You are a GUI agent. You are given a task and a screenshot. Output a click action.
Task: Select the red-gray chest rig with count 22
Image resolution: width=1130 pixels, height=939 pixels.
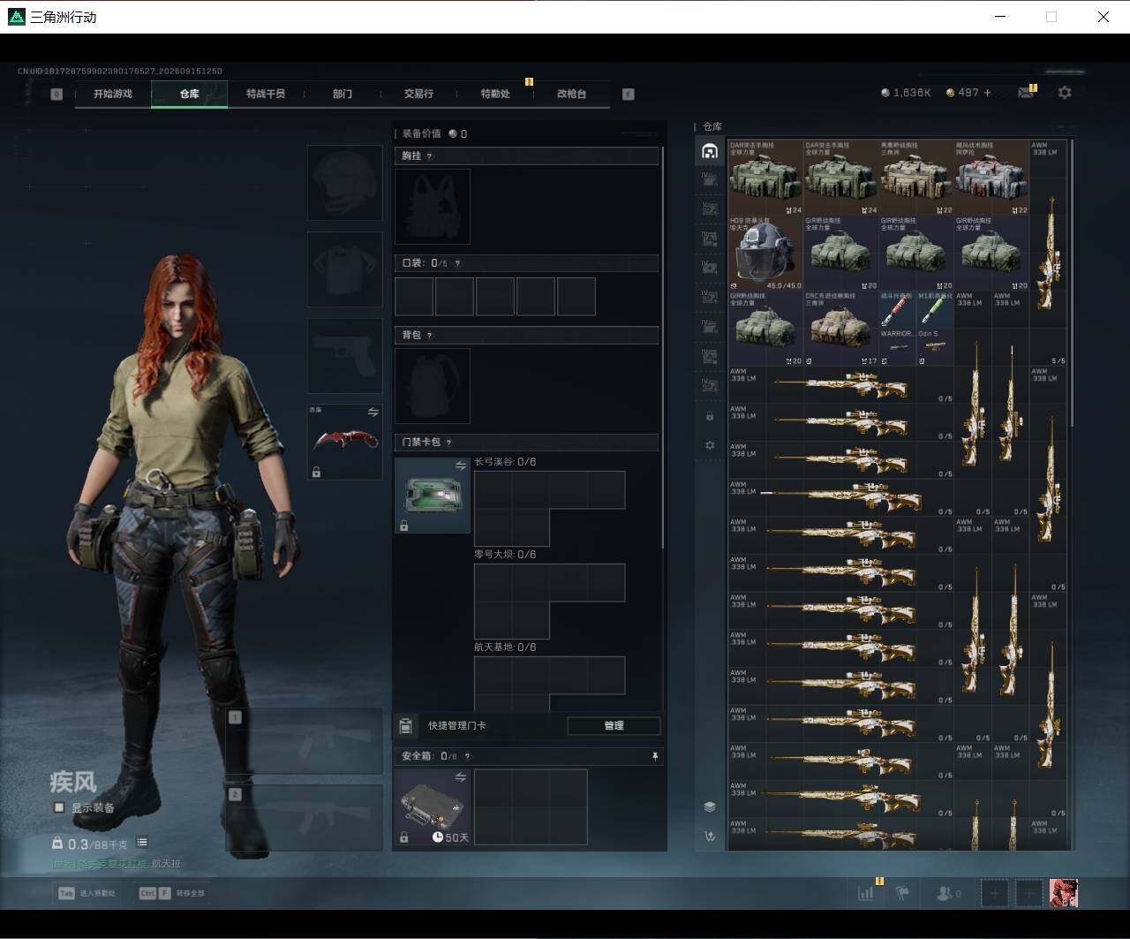pos(991,178)
